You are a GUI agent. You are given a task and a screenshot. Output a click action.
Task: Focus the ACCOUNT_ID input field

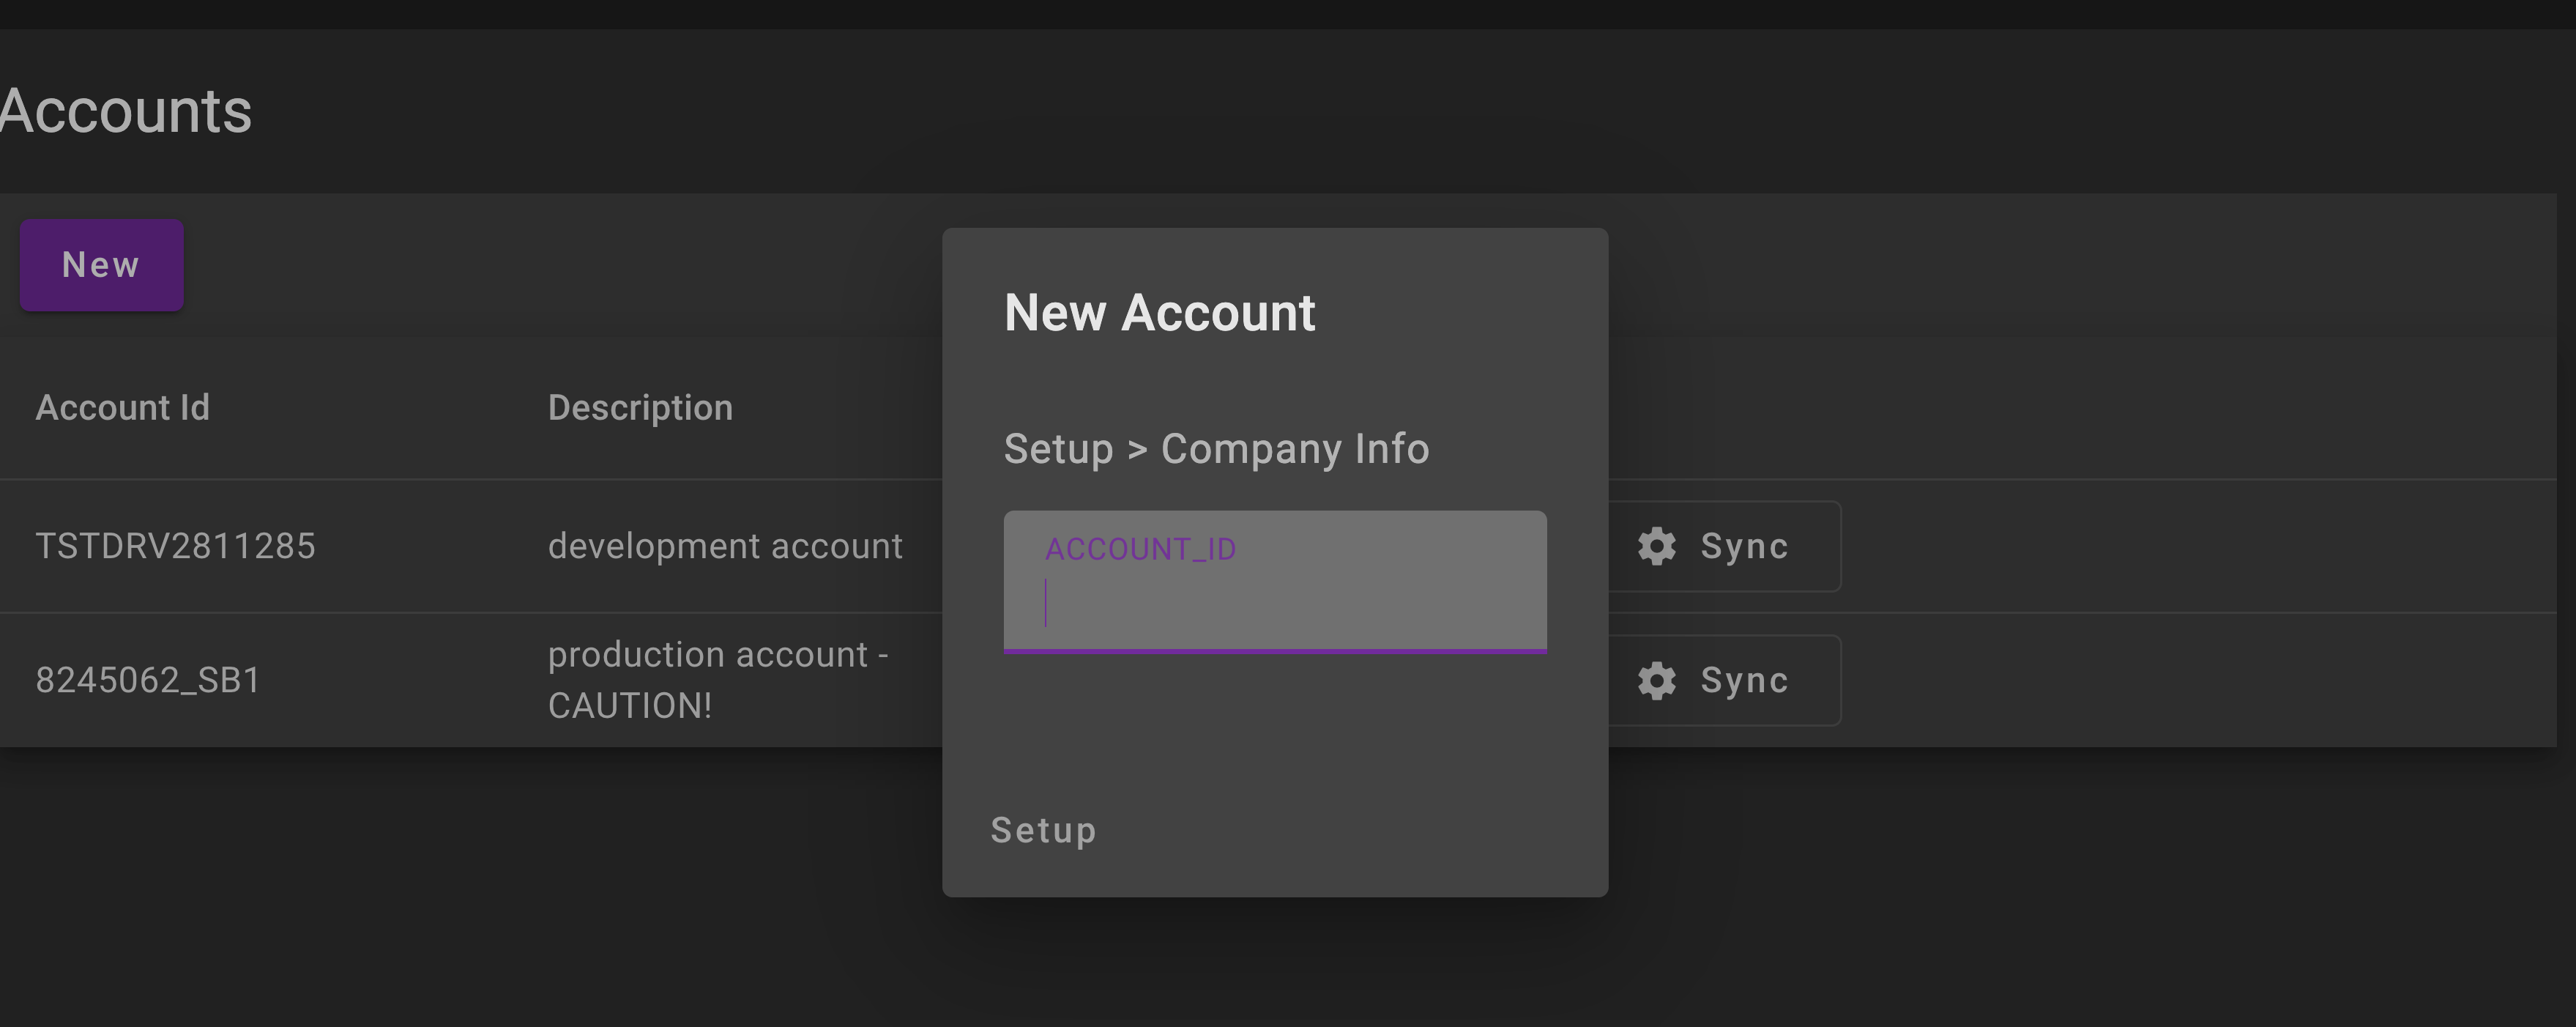(1275, 582)
